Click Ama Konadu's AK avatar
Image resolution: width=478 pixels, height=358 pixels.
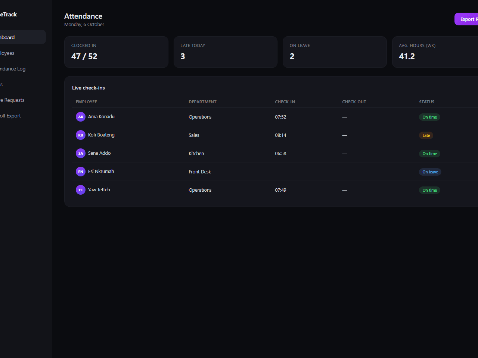[x=81, y=117]
